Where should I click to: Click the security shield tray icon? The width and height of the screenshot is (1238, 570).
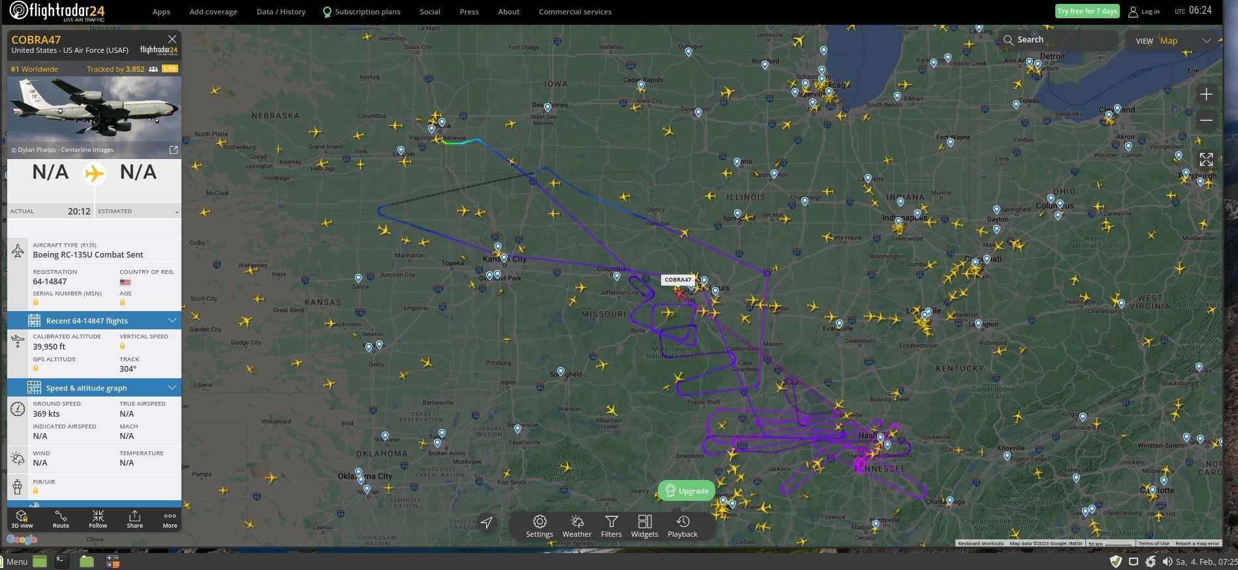point(1116,562)
